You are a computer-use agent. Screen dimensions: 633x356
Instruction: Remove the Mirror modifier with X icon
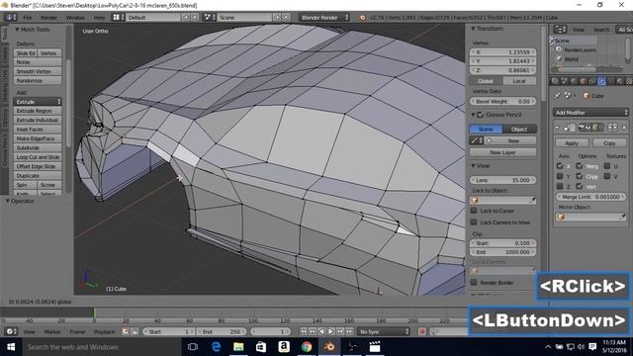(x=624, y=128)
